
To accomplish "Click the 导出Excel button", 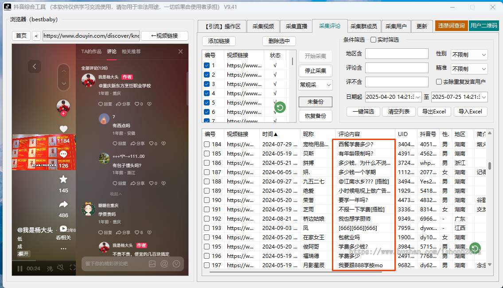I will tap(434, 112).
